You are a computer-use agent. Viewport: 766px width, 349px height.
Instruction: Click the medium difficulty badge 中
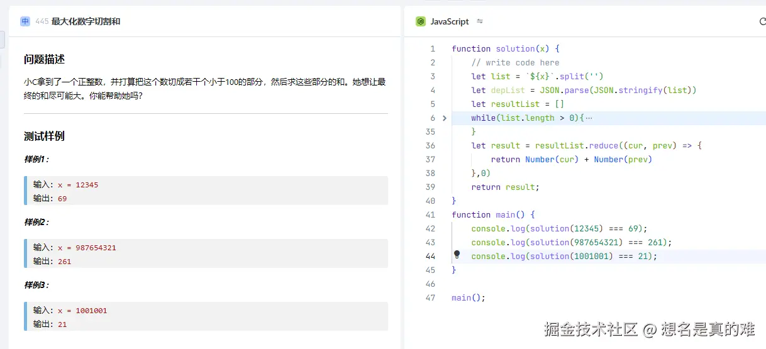tap(25, 21)
